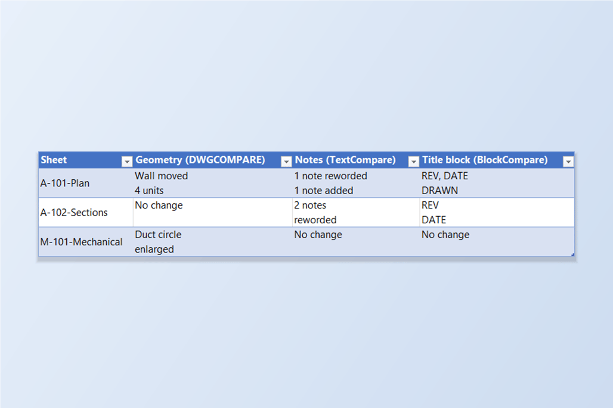Select the Title block (BlockCompare) header text
The width and height of the screenshot is (613, 408).
click(x=485, y=160)
